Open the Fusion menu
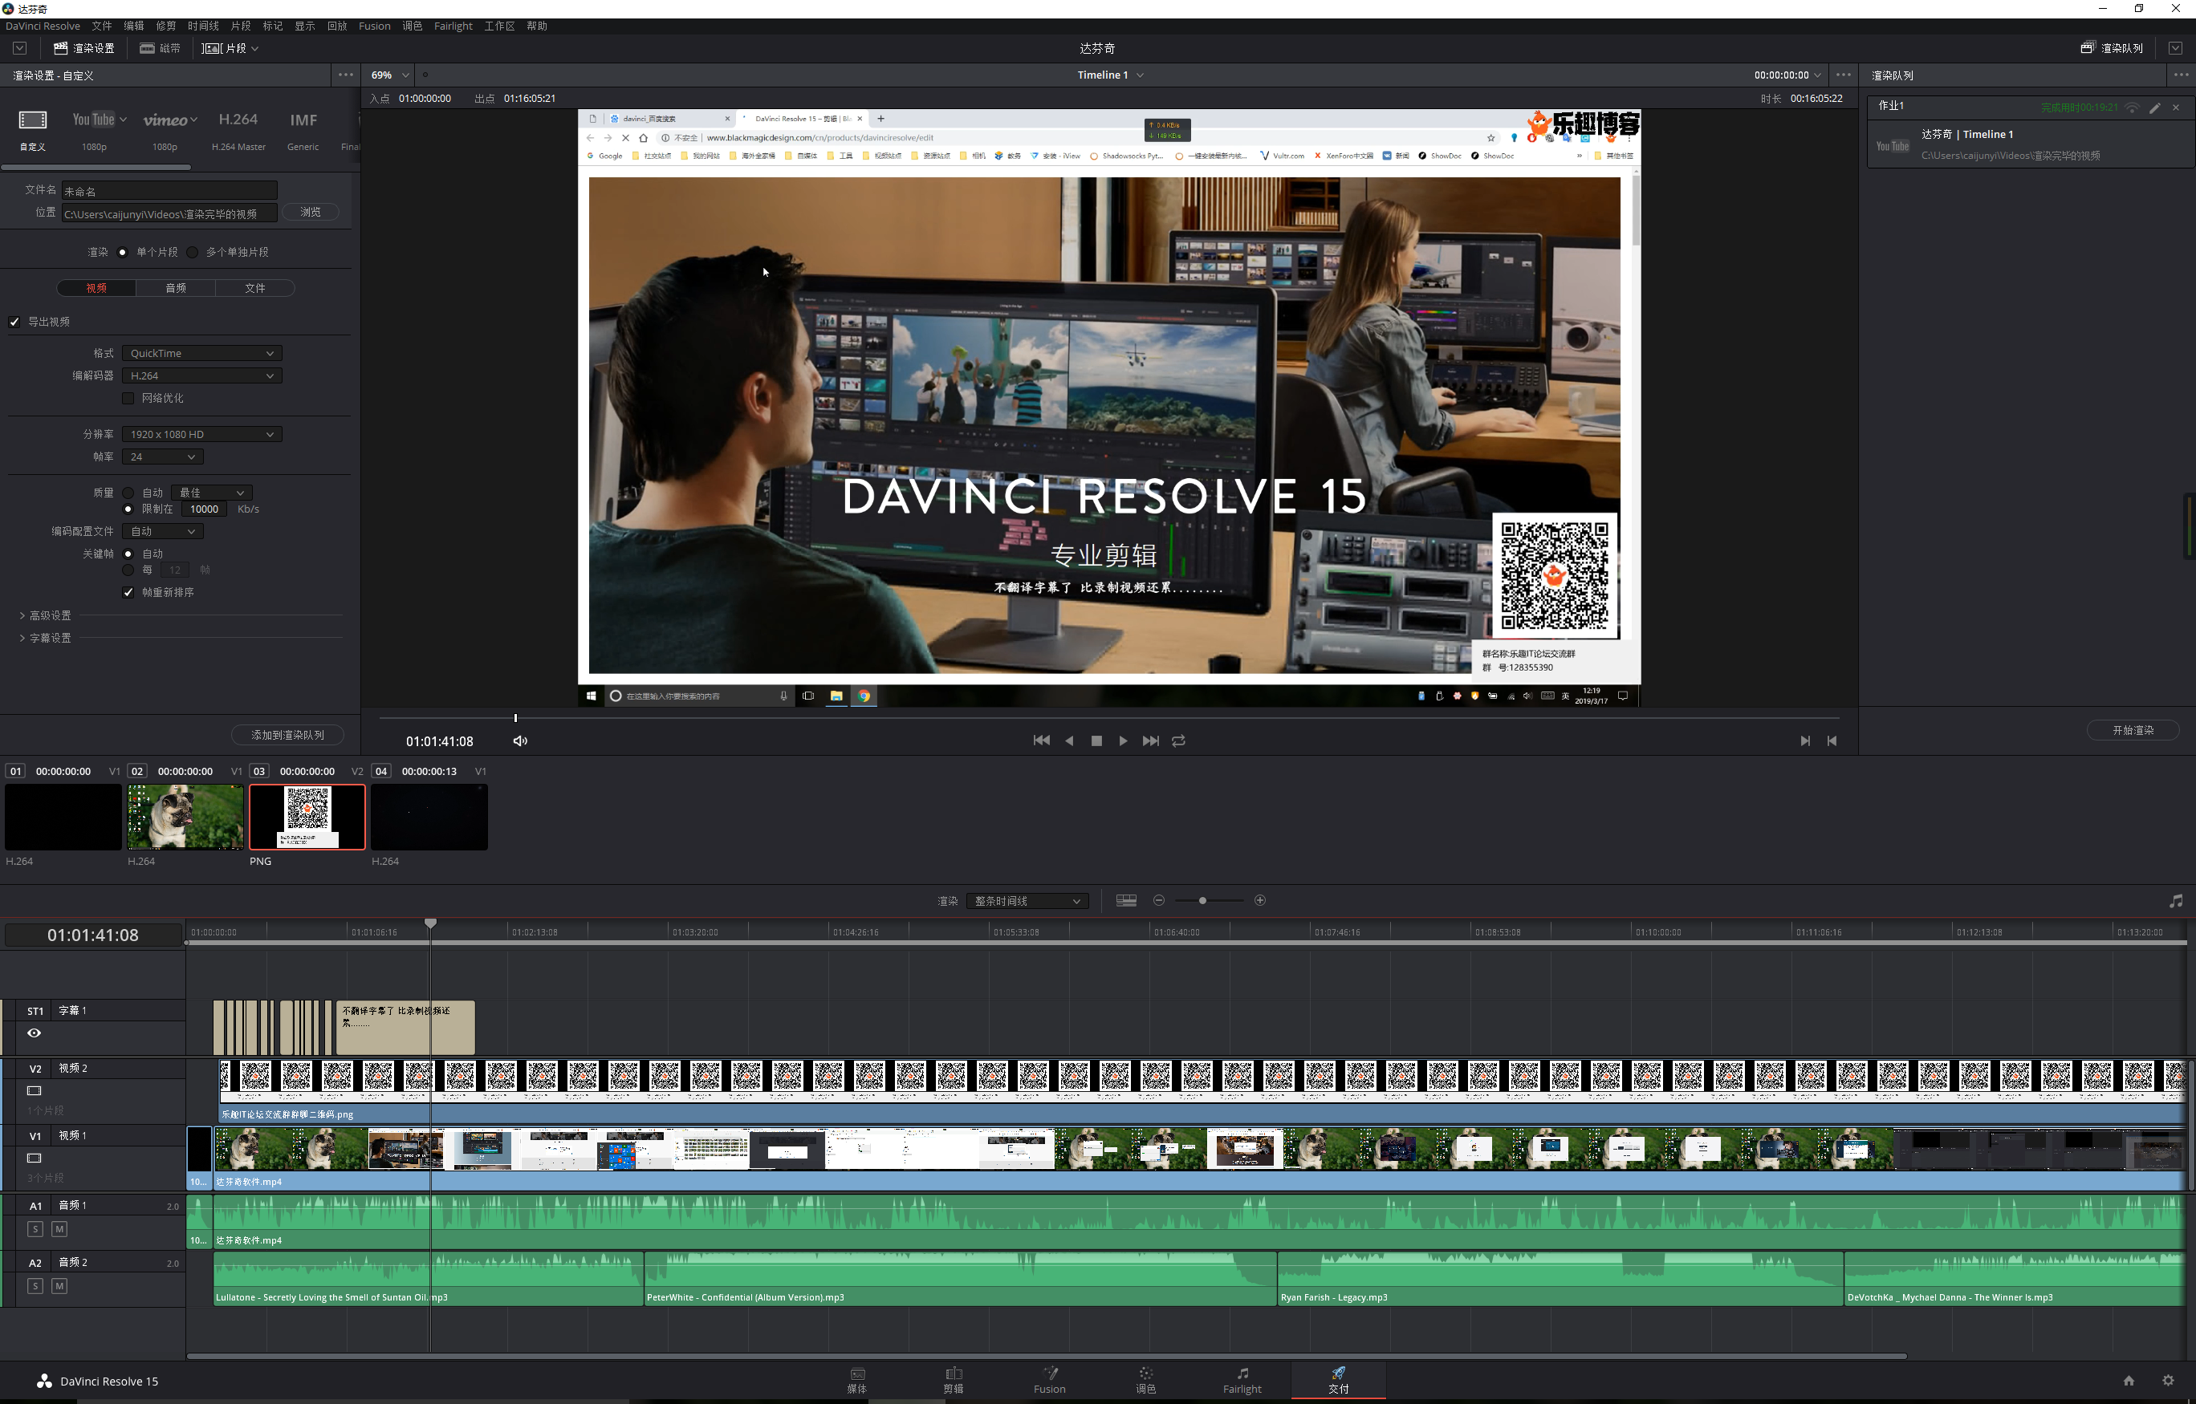This screenshot has height=1404, width=2196. [x=374, y=26]
